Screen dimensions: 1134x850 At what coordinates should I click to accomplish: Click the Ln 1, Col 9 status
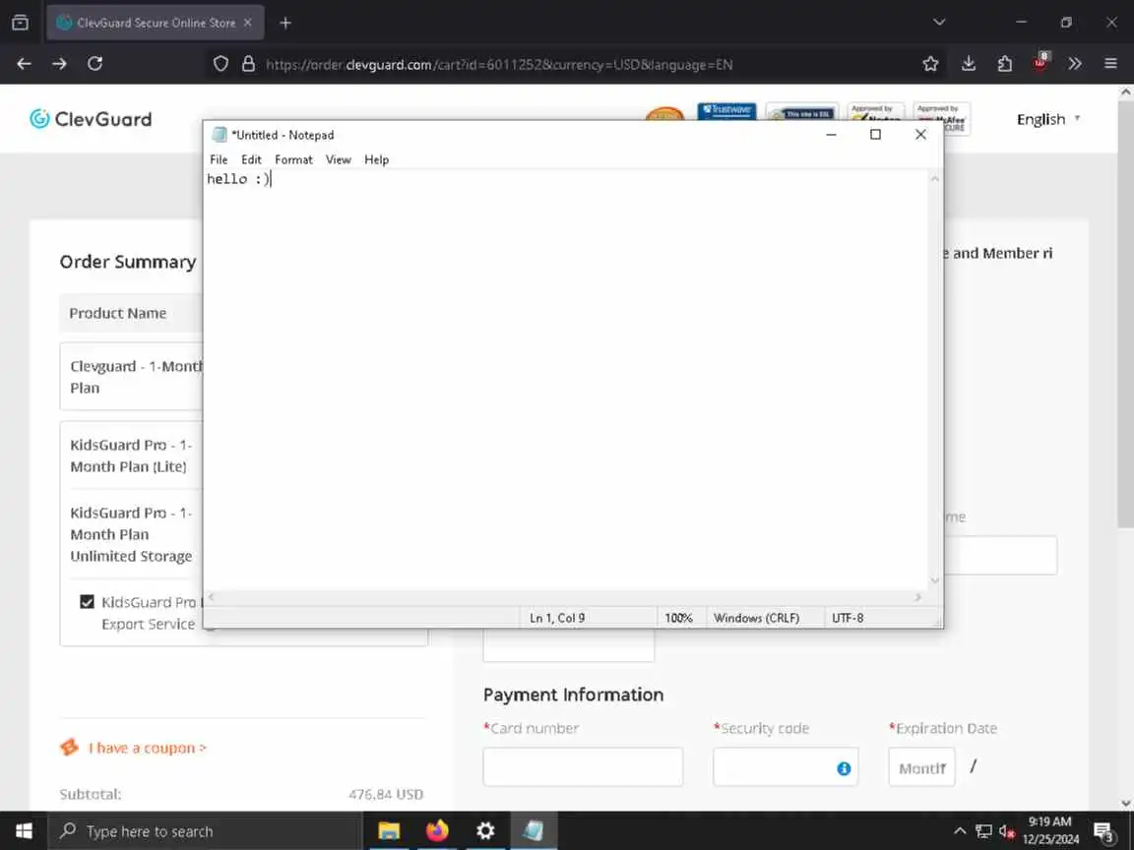(557, 618)
